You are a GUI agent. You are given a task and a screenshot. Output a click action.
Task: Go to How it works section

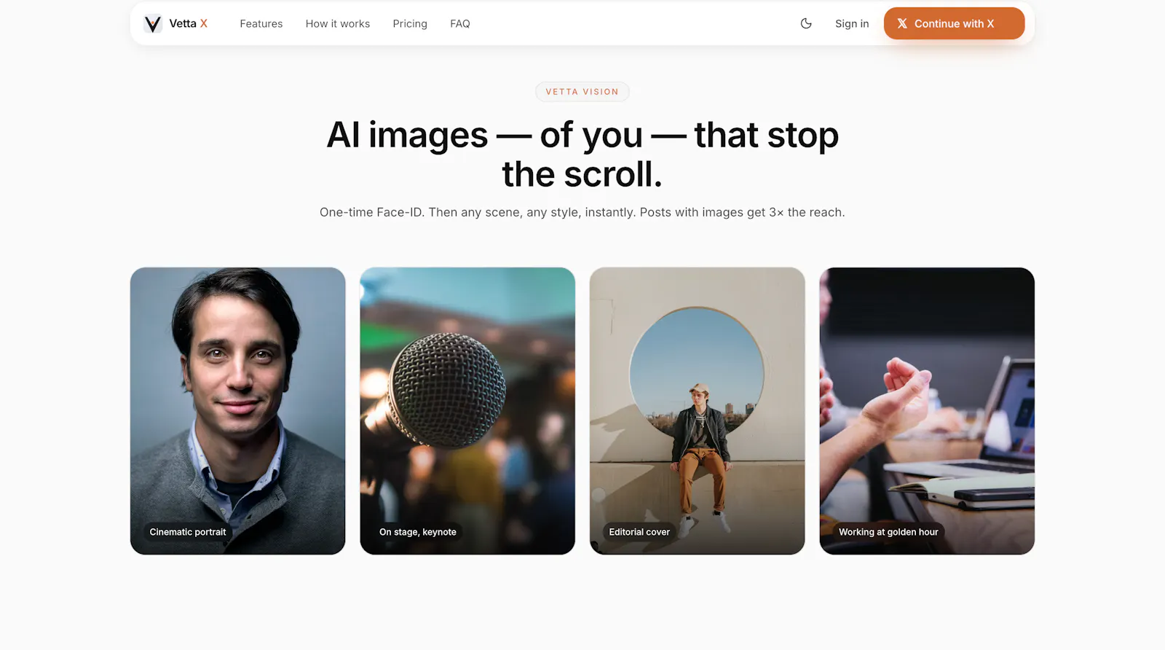tap(338, 23)
